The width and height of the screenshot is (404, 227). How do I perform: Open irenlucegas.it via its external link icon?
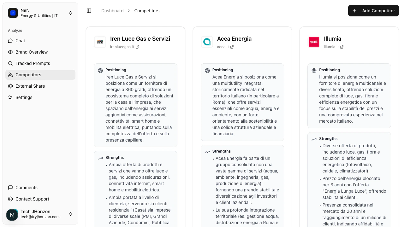(x=137, y=47)
